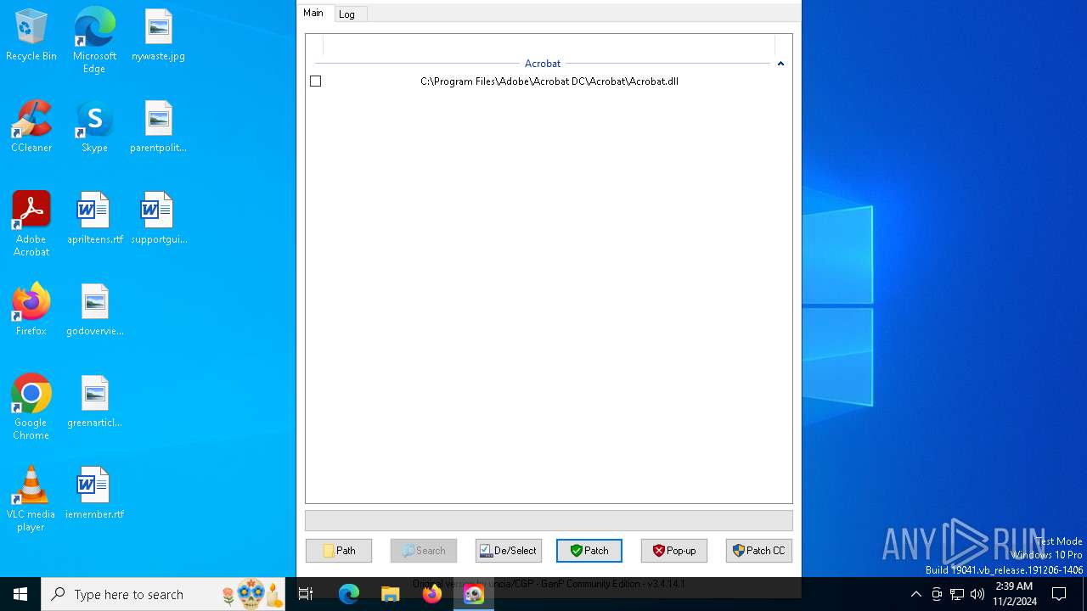
Task: Open Recycle Bin desktop icon
Action: [x=31, y=36]
